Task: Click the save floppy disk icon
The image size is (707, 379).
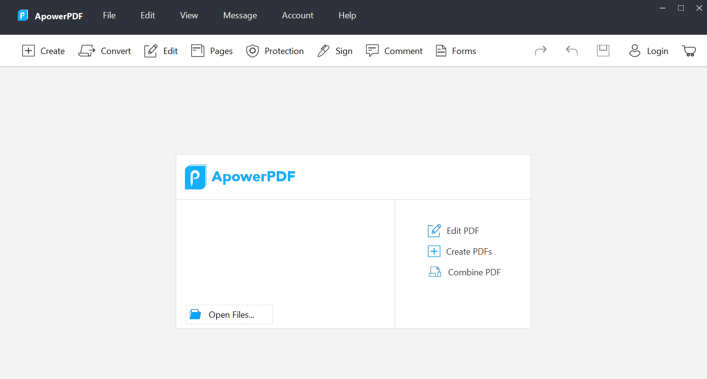Action: (x=603, y=51)
